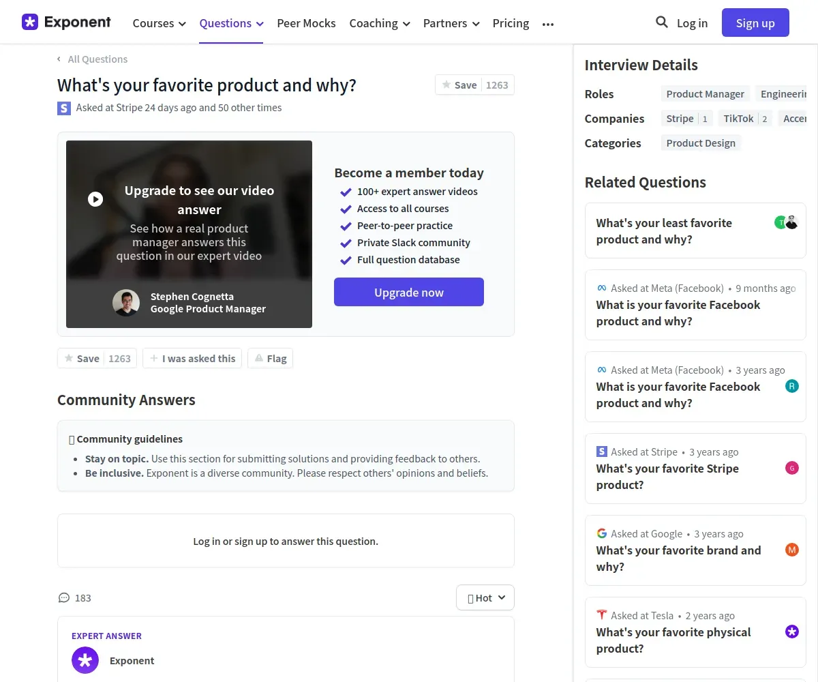The width and height of the screenshot is (818, 682).
Task: Open Pricing in navigation
Action: [511, 23]
